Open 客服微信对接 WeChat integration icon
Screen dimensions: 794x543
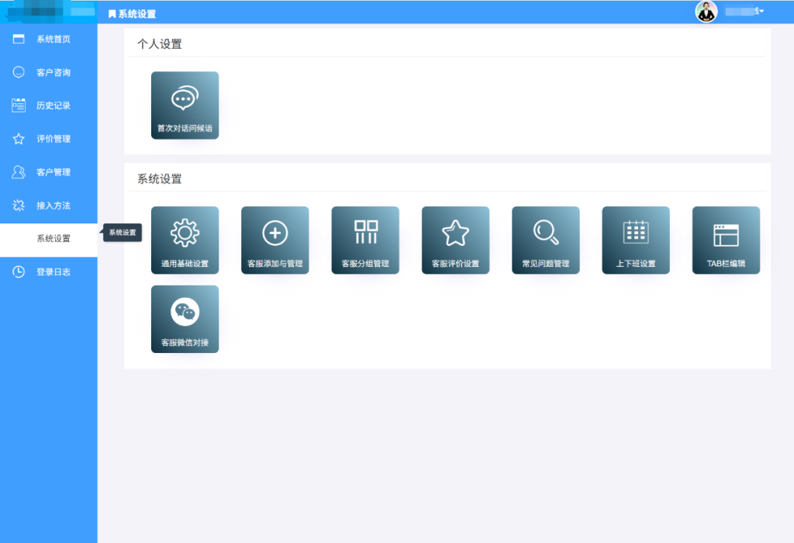click(x=185, y=319)
